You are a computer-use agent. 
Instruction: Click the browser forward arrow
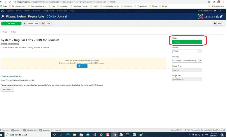(5, 2)
